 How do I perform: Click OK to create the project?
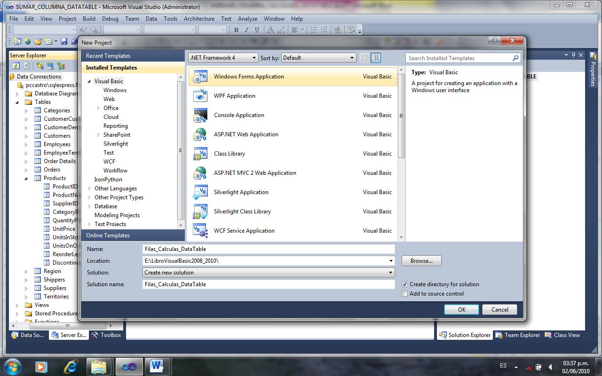[461, 309]
